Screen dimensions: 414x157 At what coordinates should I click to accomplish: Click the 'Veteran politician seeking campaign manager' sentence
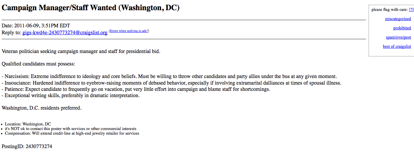(81, 51)
